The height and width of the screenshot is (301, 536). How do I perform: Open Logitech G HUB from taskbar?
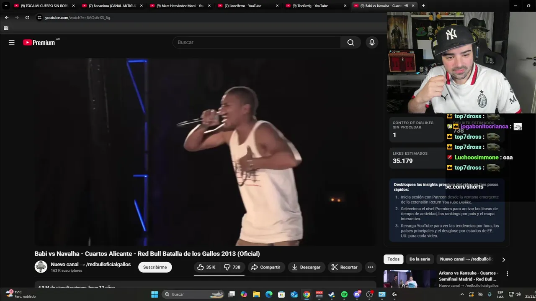[x=394, y=294]
